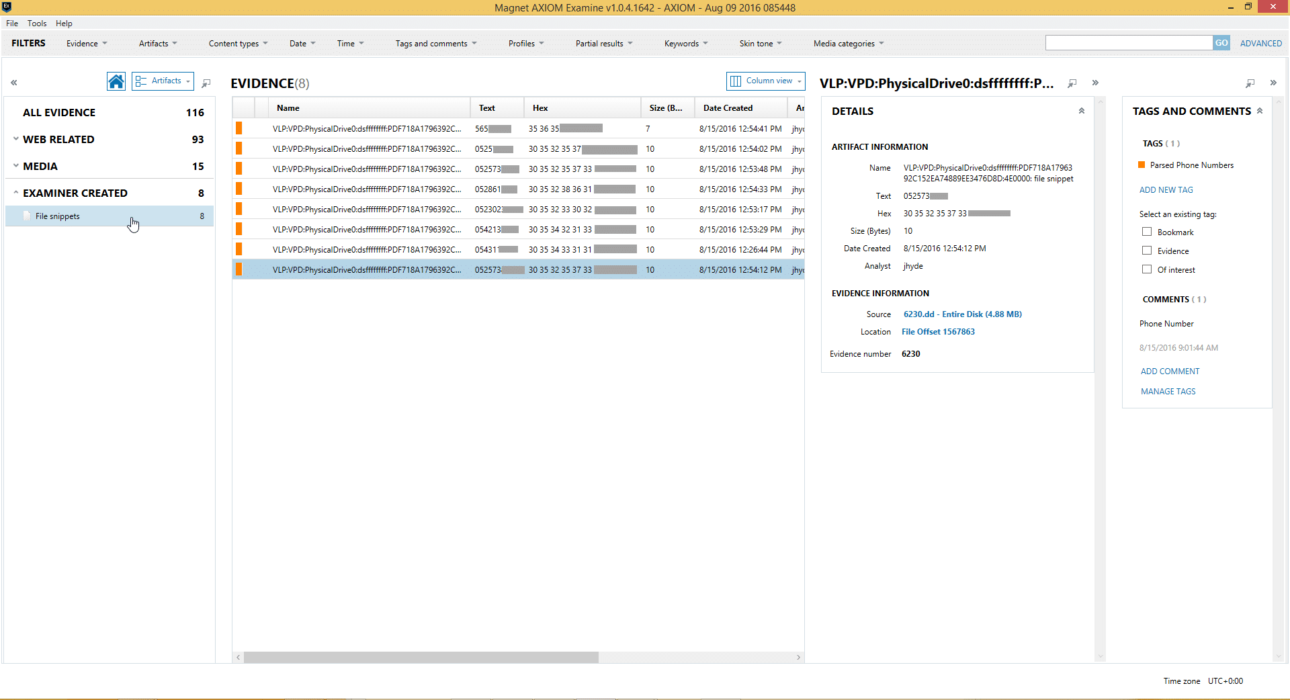This screenshot has width=1290, height=700.
Task: Pin the left navigation pane
Action: tap(206, 83)
